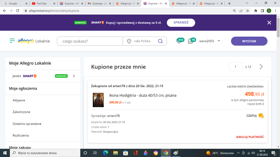The image size is (280, 157).
Task: Open File Explorer from the taskbar
Action: click(x=115, y=153)
